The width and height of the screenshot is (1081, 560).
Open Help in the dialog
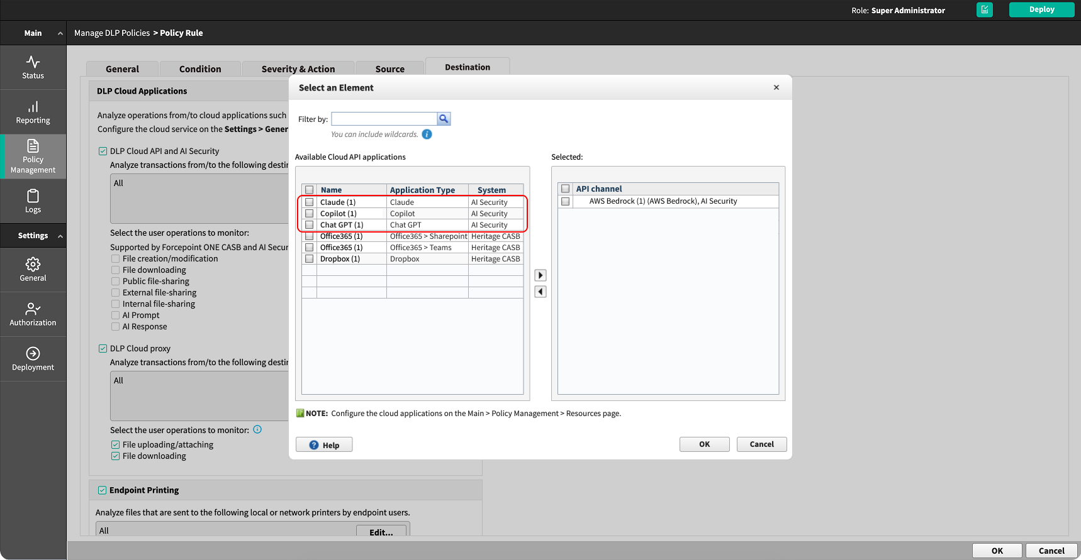324,445
